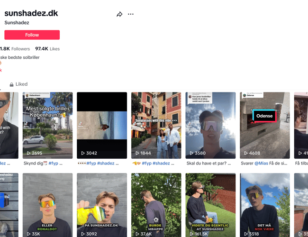This screenshot has height=237, width=308.
Task: Click #fyp hashtag under the 1844-view video
Action: [x=146, y=164]
